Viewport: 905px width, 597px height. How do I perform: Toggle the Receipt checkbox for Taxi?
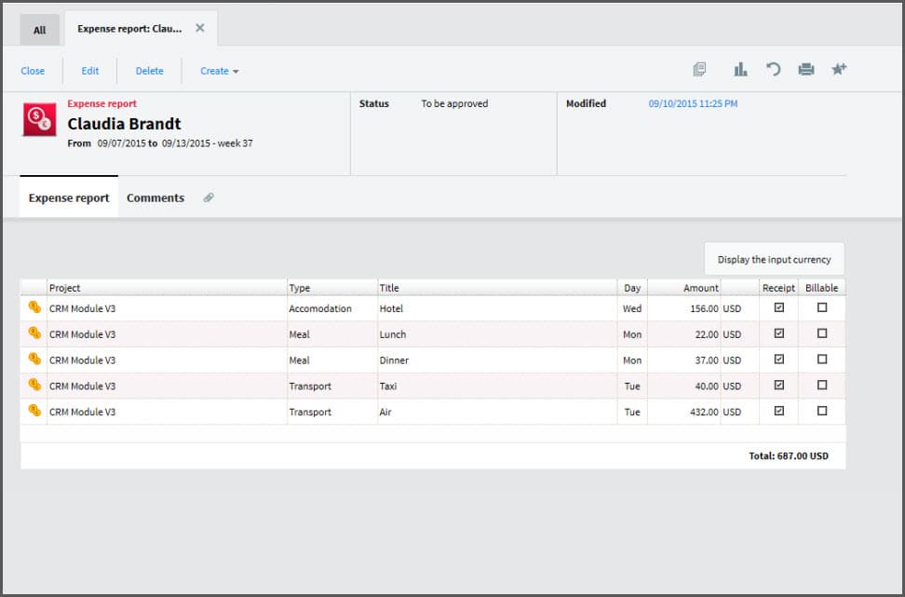click(x=779, y=385)
